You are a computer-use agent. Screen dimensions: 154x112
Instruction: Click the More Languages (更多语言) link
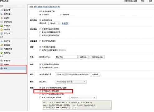(65, 23)
